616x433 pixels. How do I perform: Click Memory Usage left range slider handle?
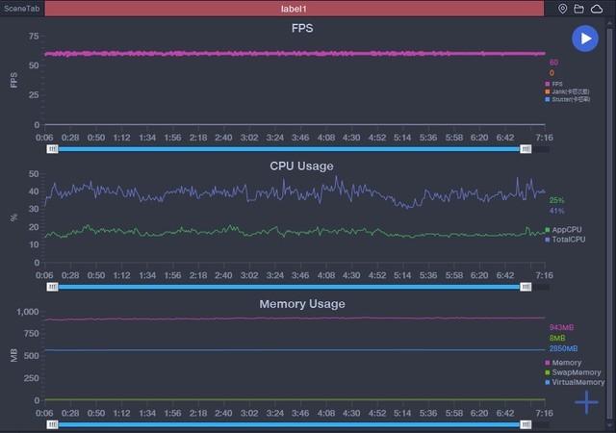[x=52, y=424]
